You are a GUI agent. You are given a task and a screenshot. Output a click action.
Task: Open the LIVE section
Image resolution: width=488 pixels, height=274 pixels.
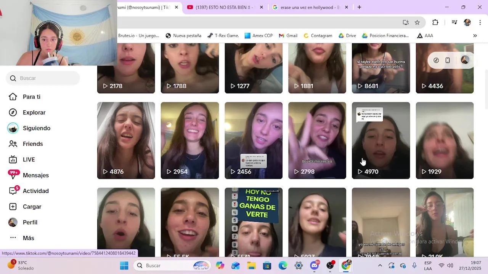pyautogui.click(x=22, y=159)
